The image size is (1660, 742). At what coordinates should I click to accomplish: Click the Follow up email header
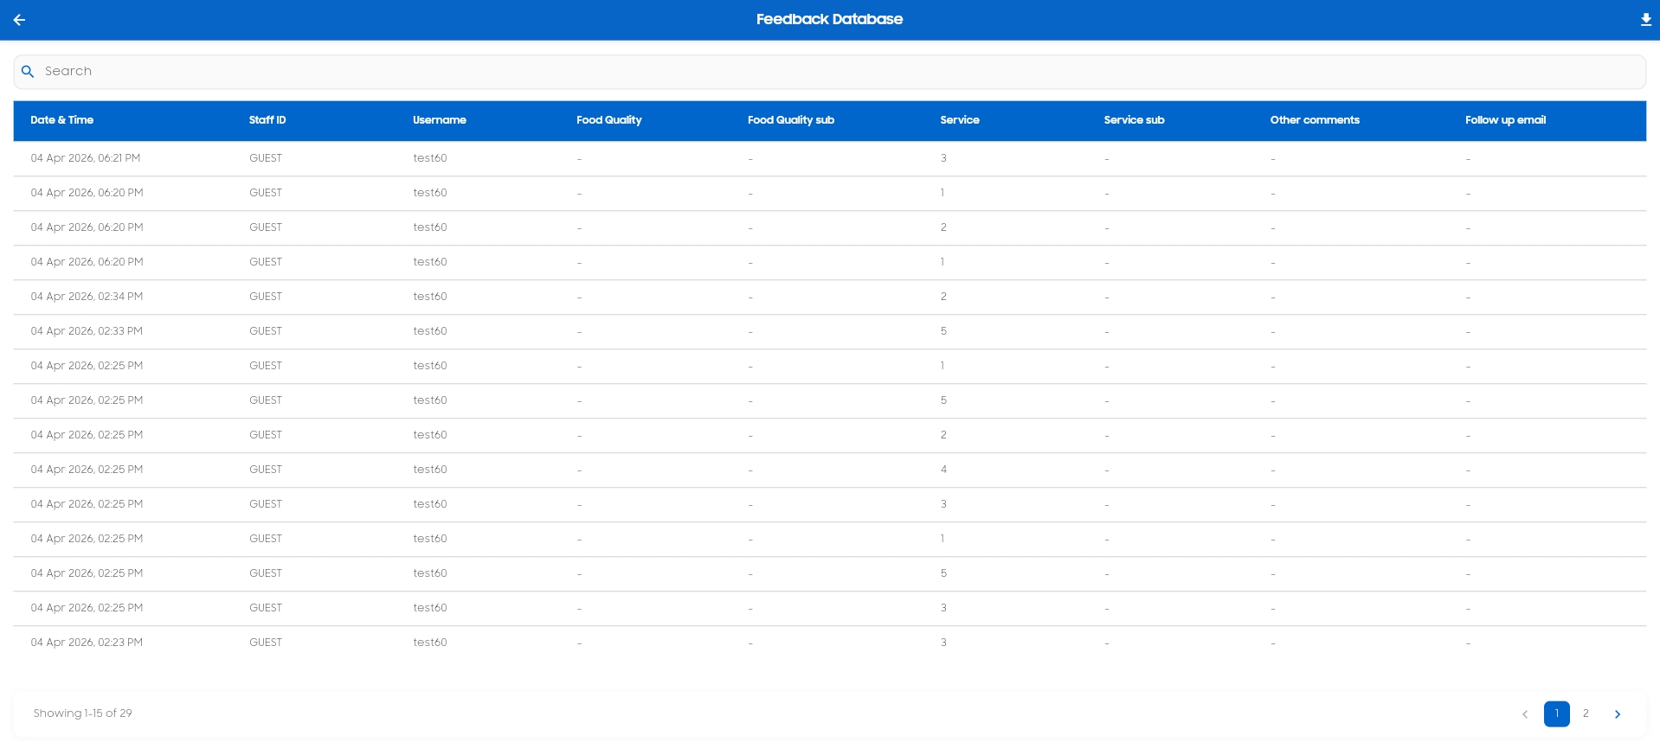1505,120
